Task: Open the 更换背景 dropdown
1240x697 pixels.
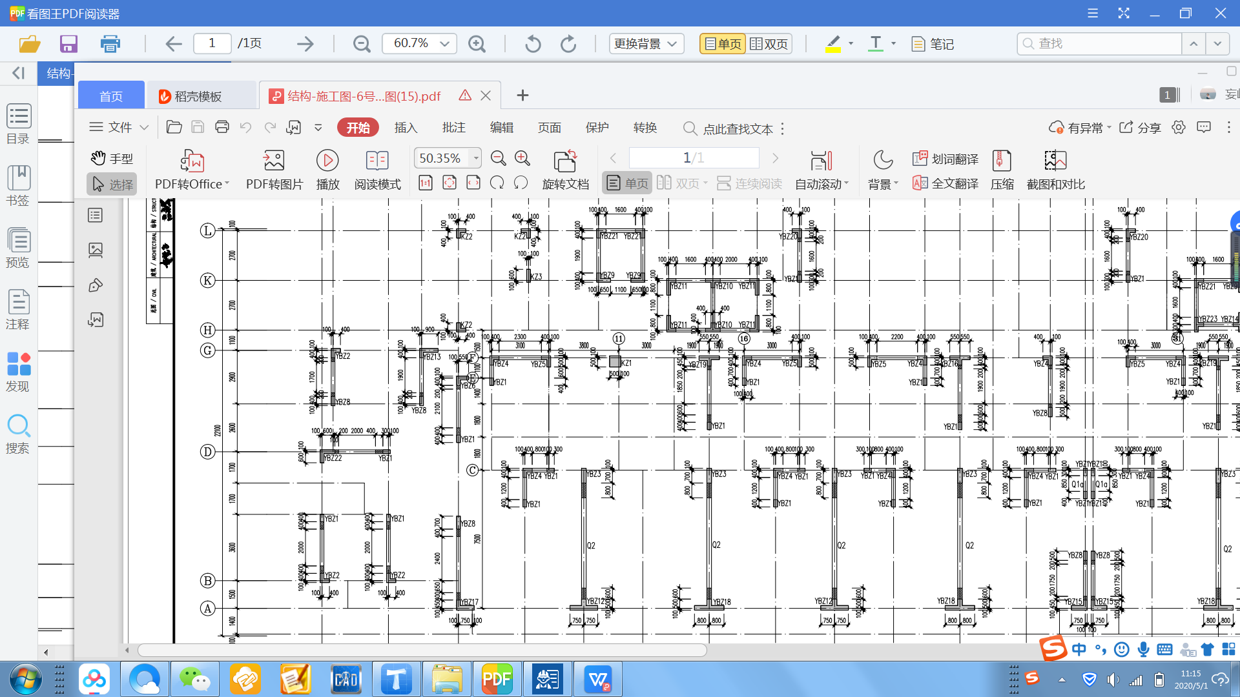Action: (x=646, y=44)
